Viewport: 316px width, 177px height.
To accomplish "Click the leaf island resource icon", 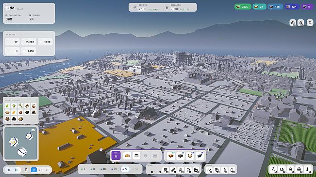I will tap(7, 106).
